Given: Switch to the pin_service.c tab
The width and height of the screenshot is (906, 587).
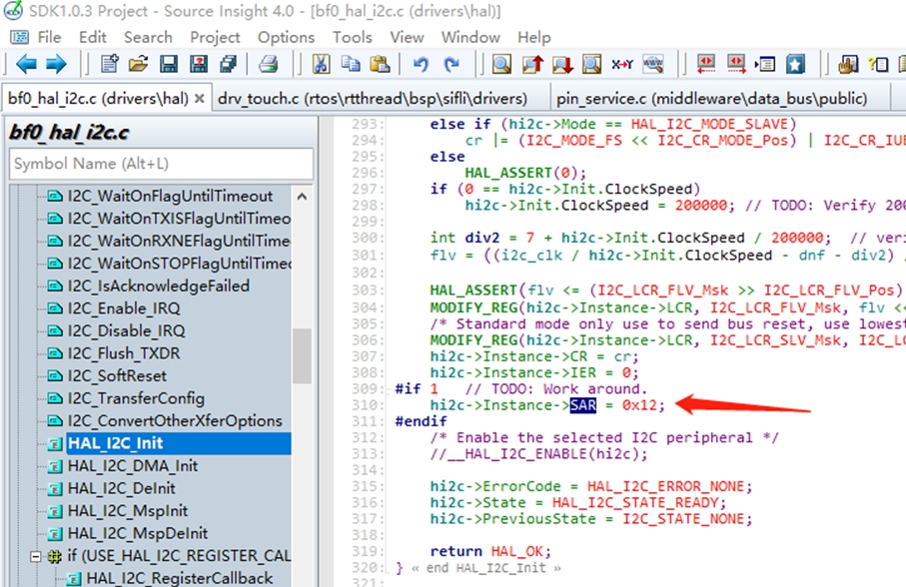Looking at the screenshot, I should click(x=712, y=98).
